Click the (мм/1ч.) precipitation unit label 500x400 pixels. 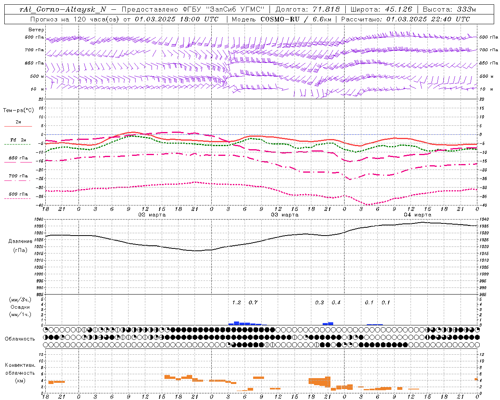click(x=20, y=314)
